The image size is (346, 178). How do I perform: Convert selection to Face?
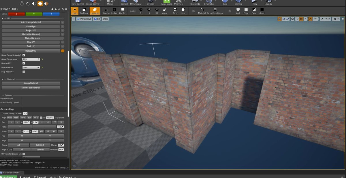coord(254,11)
